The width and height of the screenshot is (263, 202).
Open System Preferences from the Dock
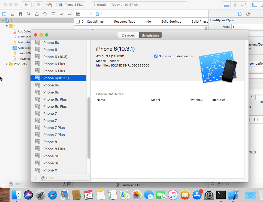point(209,195)
